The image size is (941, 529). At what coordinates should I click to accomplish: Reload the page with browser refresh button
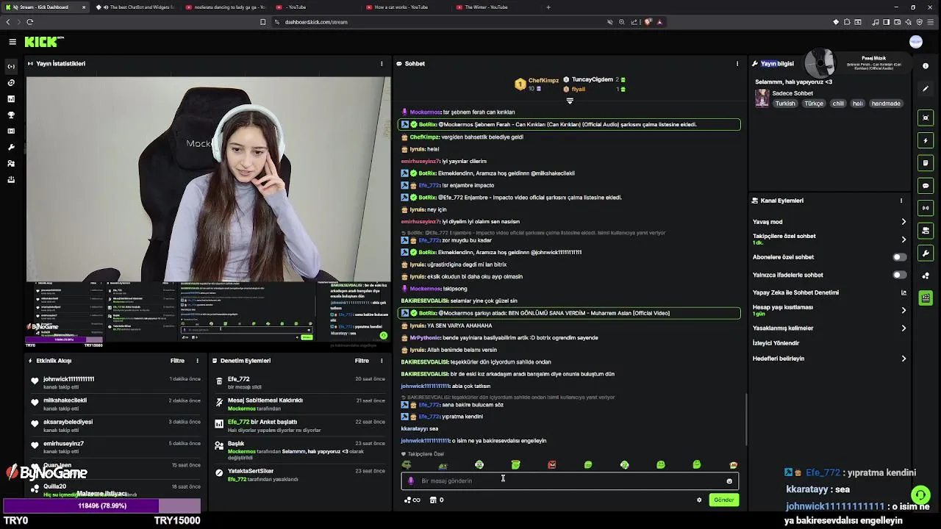point(30,22)
